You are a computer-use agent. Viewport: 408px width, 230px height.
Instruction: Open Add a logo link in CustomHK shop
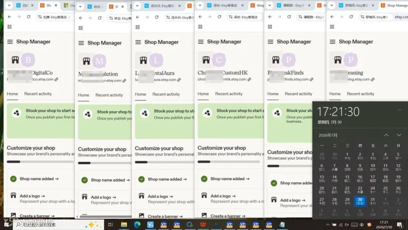coord(223,196)
